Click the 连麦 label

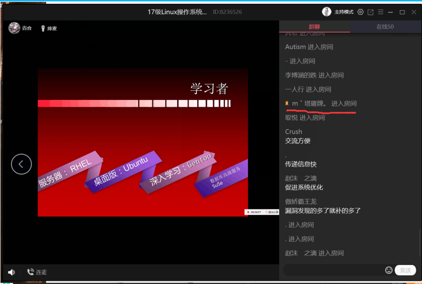[41, 272]
